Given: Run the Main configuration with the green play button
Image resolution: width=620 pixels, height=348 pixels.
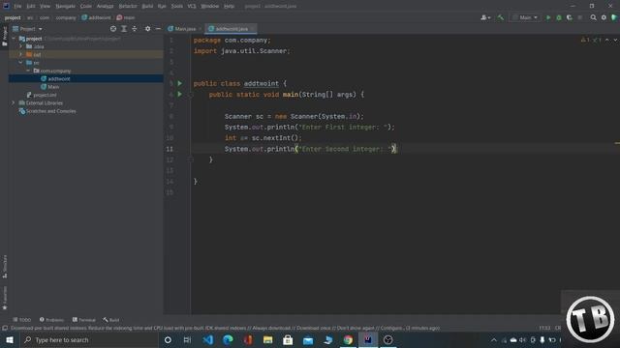Looking at the screenshot, I should (x=548, y=17).
